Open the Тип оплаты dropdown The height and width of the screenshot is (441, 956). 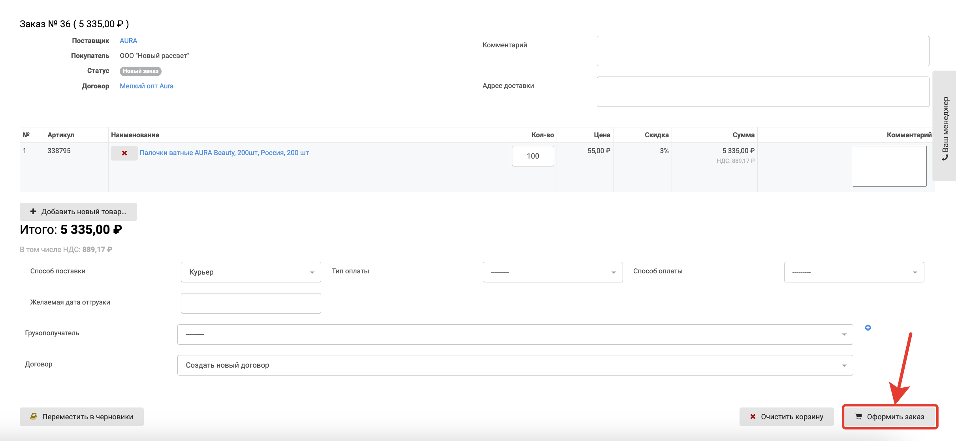click(552, 272)
